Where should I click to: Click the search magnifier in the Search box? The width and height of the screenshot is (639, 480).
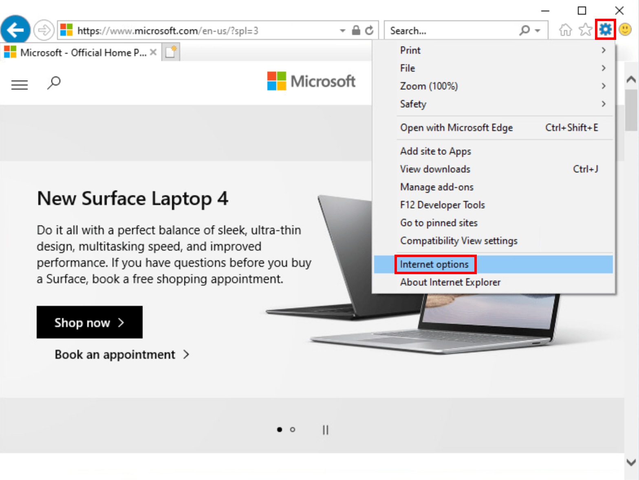coord(525,30)
